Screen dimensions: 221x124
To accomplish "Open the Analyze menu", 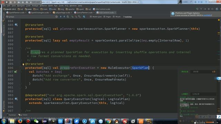I will [35, 6].
